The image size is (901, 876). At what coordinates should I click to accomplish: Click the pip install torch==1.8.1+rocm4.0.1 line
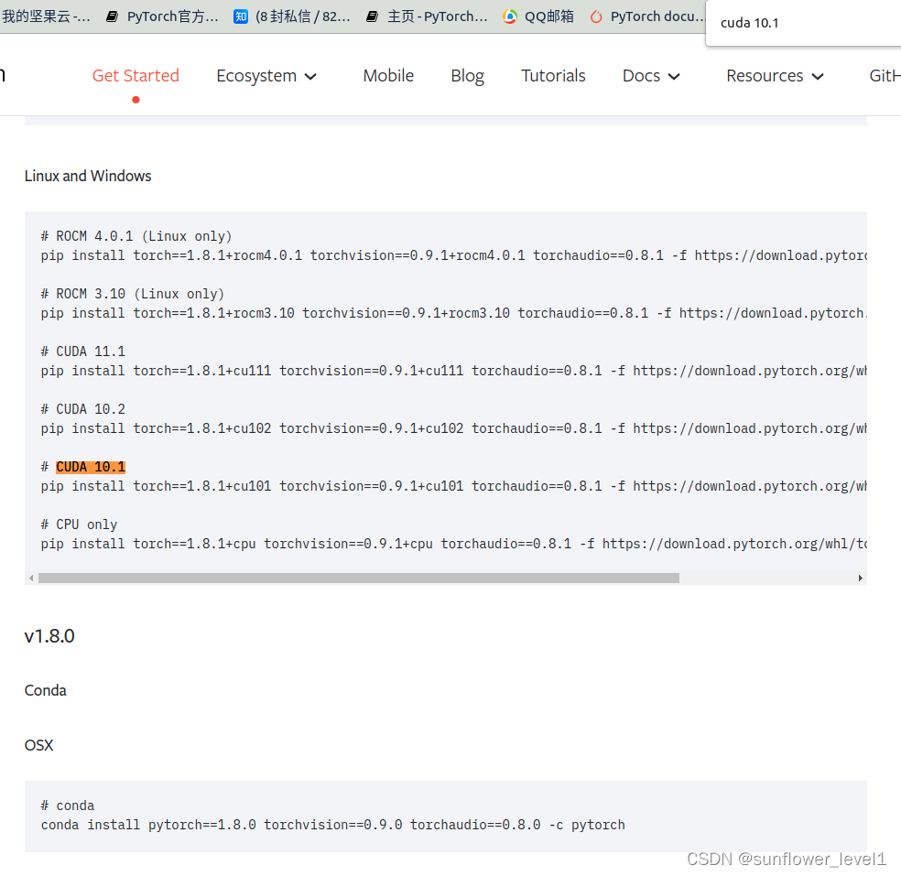[453, 255]
